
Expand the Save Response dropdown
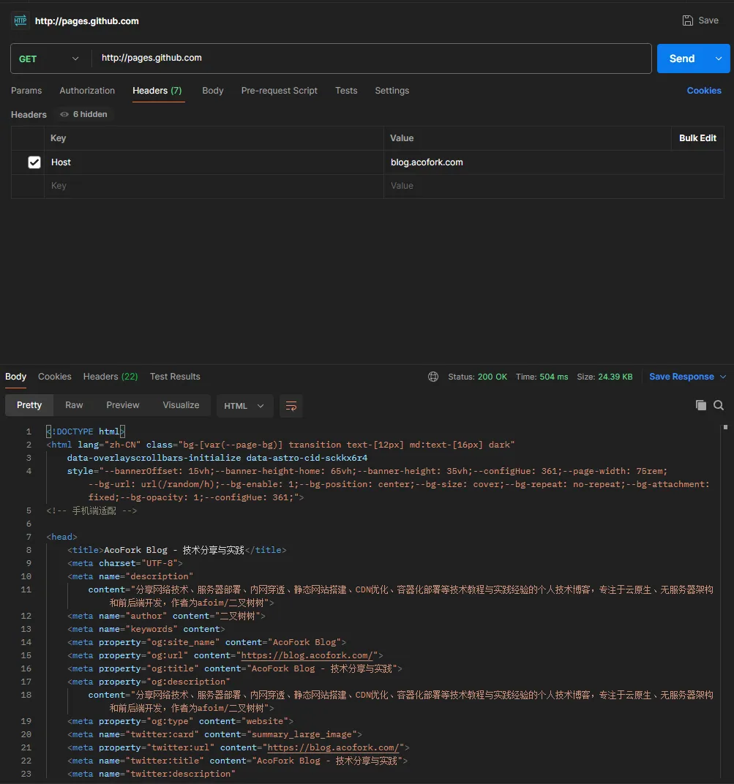723,377
